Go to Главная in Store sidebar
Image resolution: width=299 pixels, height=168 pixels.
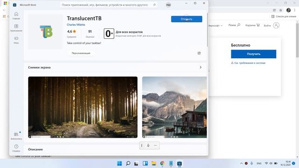[x=16, y=15]
